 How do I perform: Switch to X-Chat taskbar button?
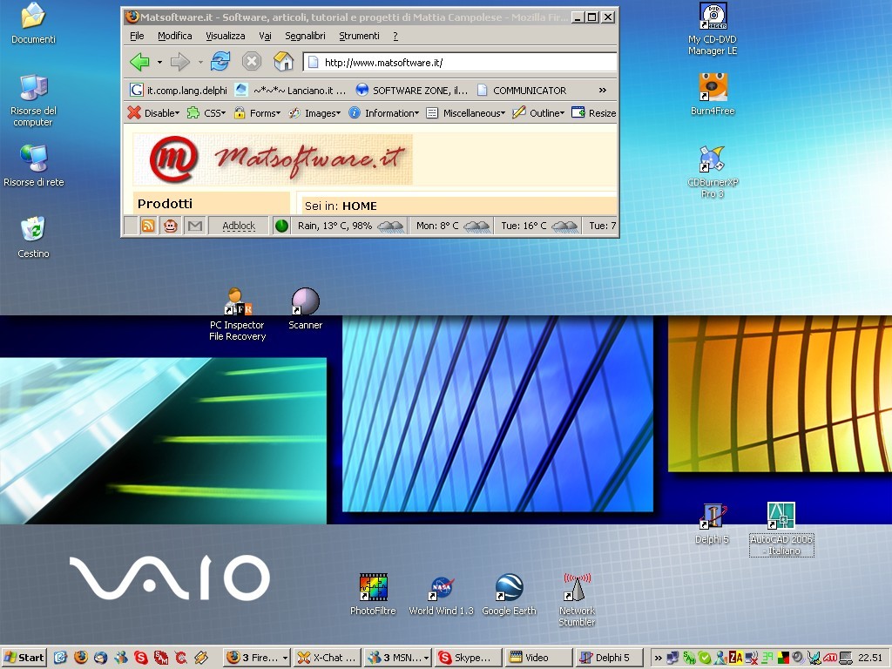coord(328,658)
